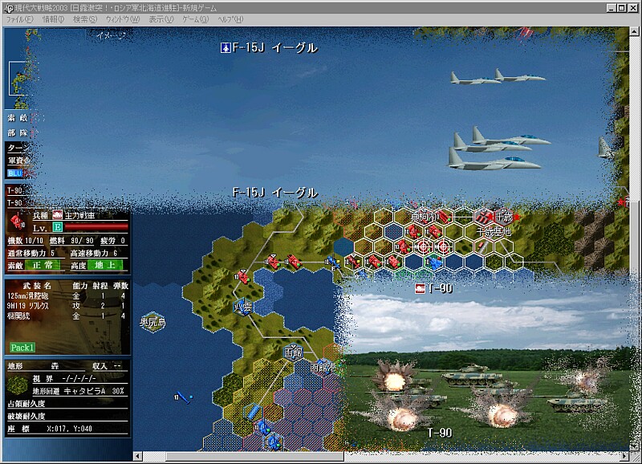Select the 部隊 sidebar entry

click(x=18, y=132)
